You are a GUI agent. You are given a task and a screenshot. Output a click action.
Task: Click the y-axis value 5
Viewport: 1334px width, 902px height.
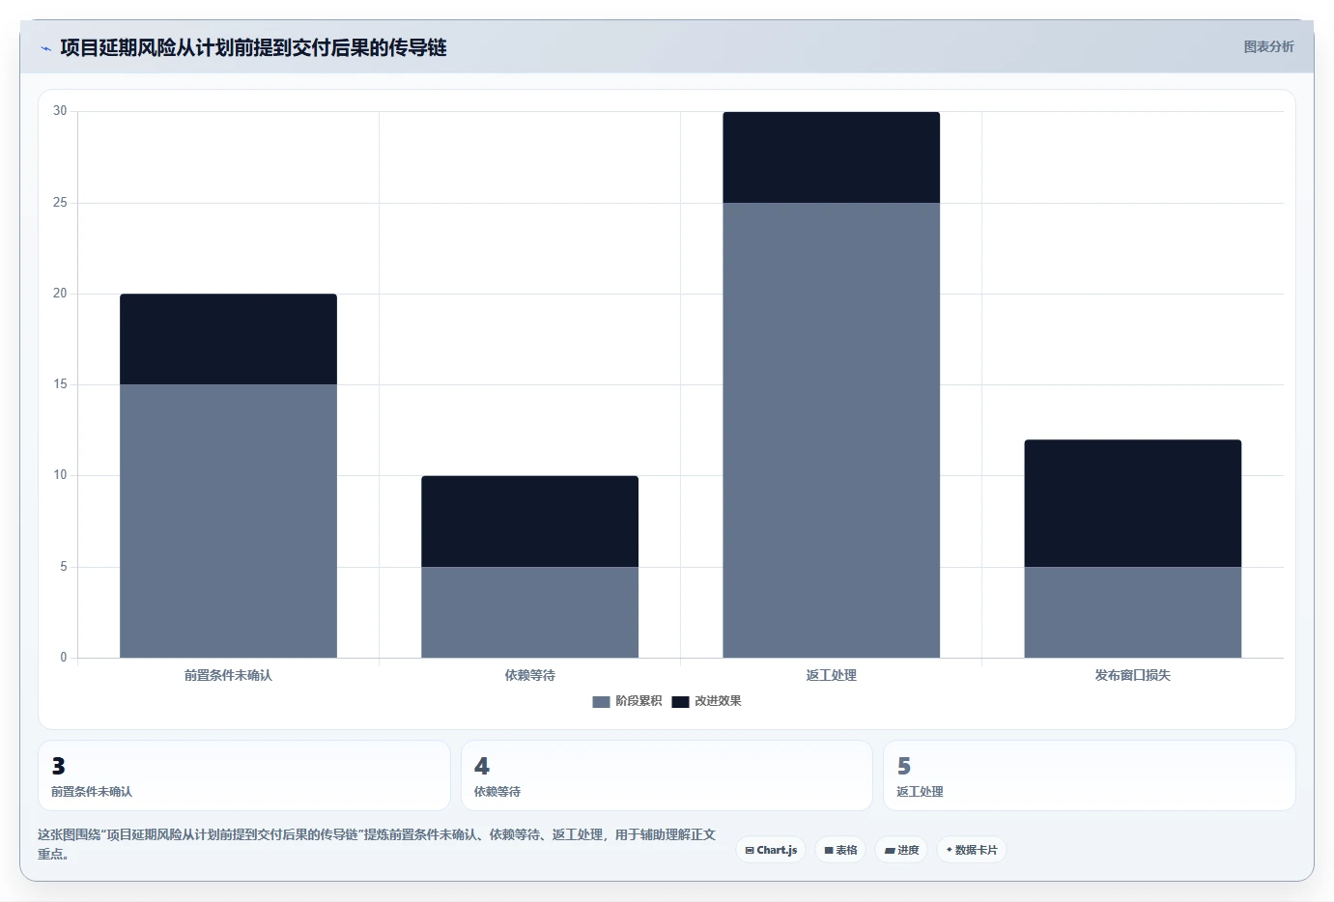pos(64,567)
